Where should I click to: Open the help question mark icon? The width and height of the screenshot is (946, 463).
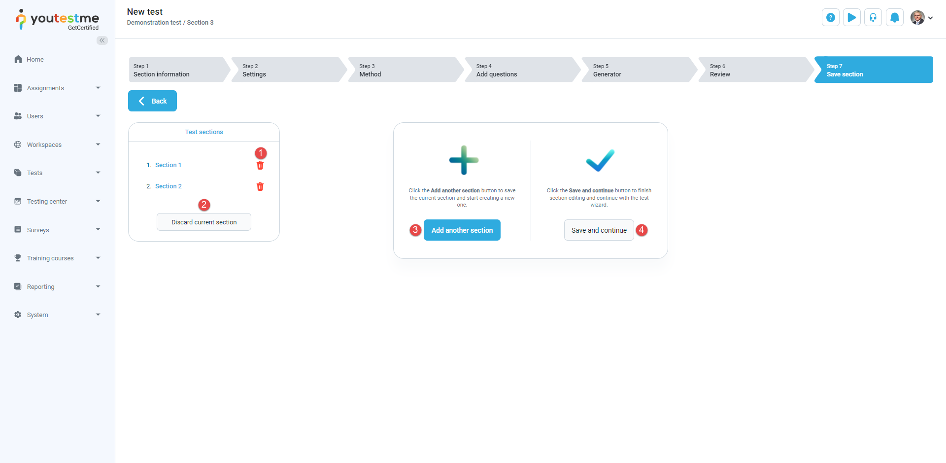[831, 18]
